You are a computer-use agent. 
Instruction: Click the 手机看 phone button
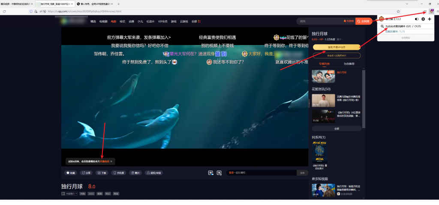pyautogui.click(x=118, y=173)
